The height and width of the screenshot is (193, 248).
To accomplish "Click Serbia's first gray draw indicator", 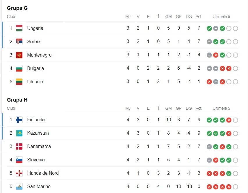I will [209, 42].
